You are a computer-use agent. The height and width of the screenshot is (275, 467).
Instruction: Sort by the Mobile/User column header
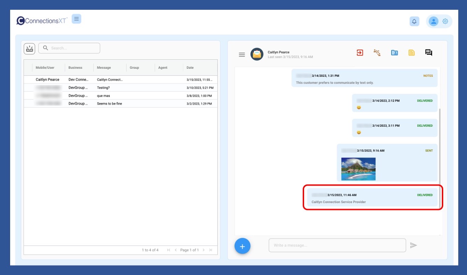pos(45,68)
